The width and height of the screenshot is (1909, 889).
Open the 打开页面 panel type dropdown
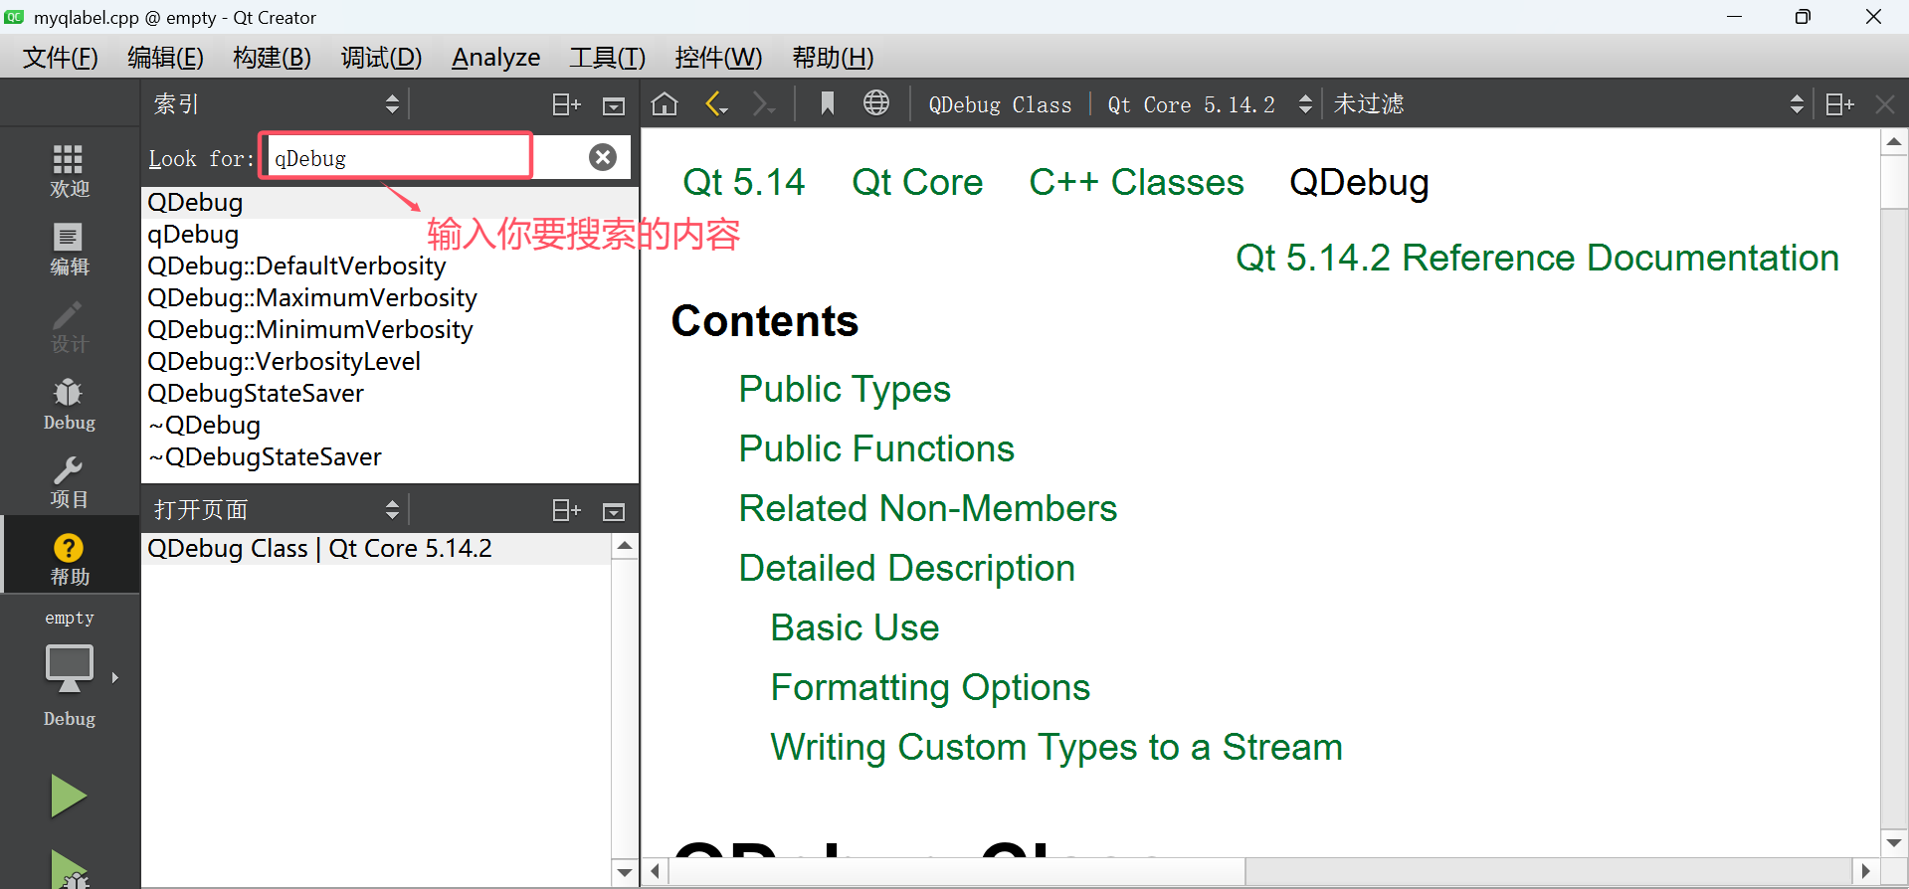coord(277,510)
